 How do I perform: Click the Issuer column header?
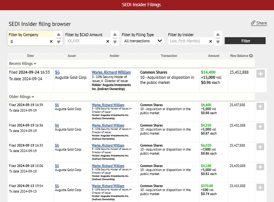click(x=72, y=56)
